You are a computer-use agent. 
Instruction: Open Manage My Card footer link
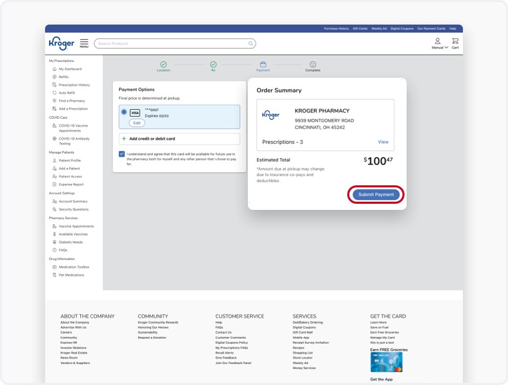click(383, 337)
